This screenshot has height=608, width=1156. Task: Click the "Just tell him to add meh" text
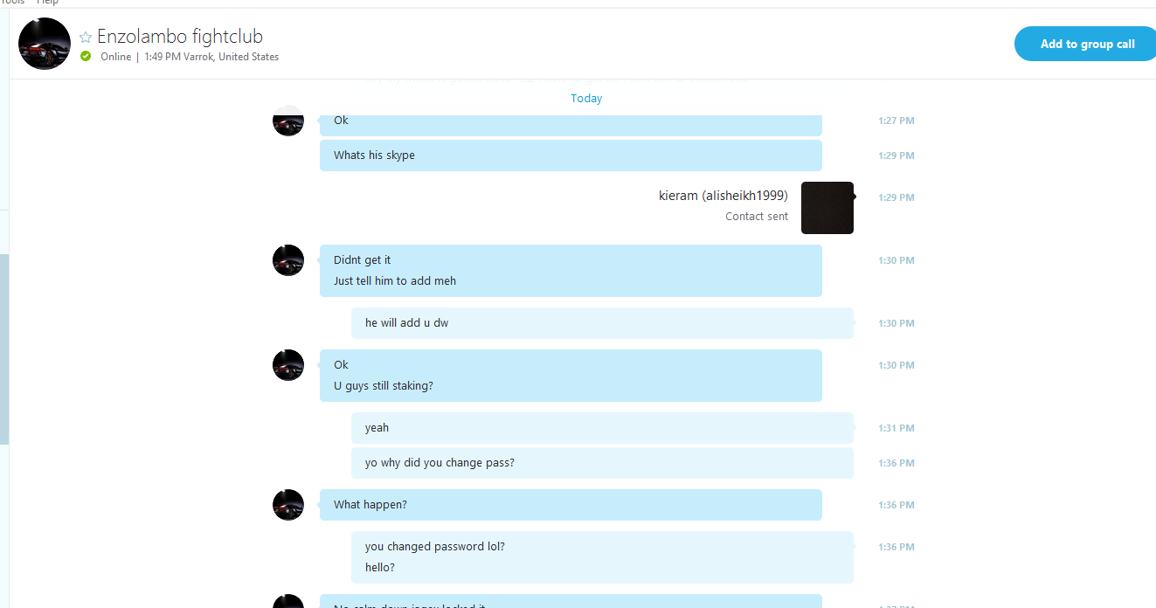395,281
